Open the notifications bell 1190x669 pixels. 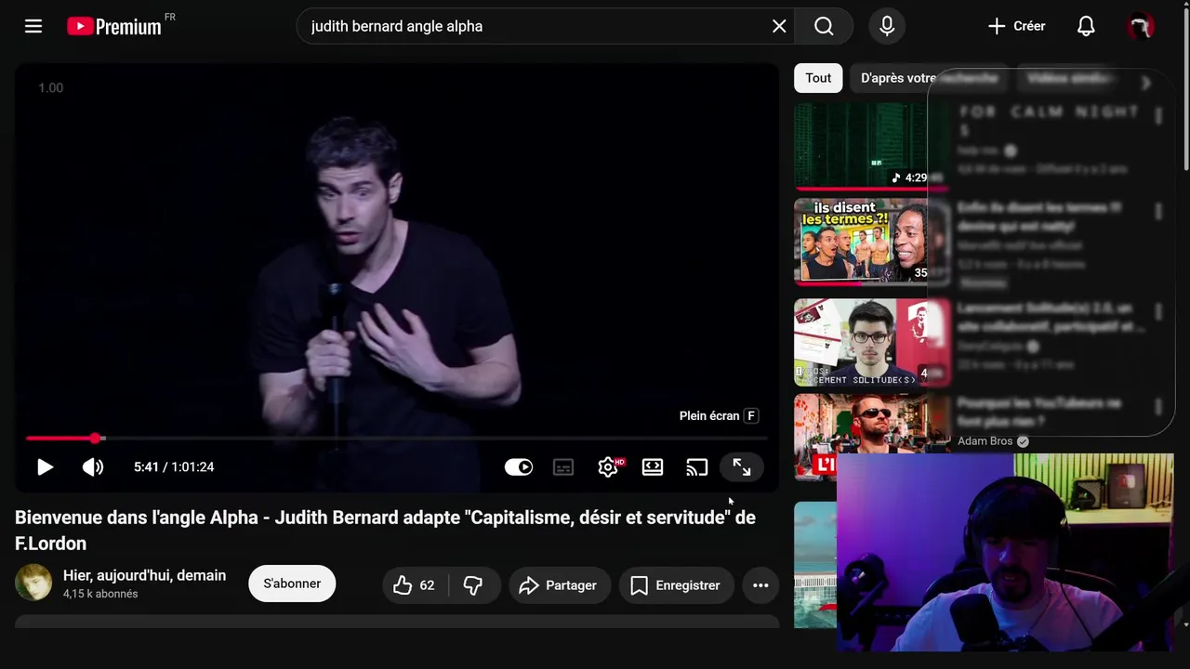[x=1086, y=26]
